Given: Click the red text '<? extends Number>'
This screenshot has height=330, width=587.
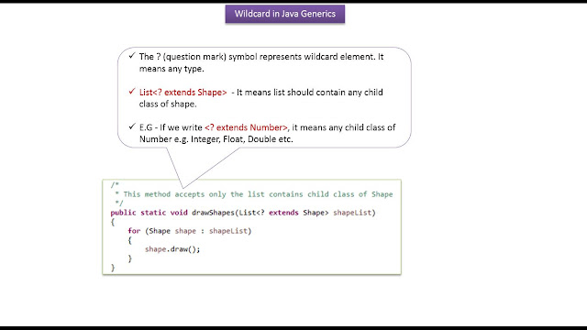Looking at the screenshot, I should 247,127.
